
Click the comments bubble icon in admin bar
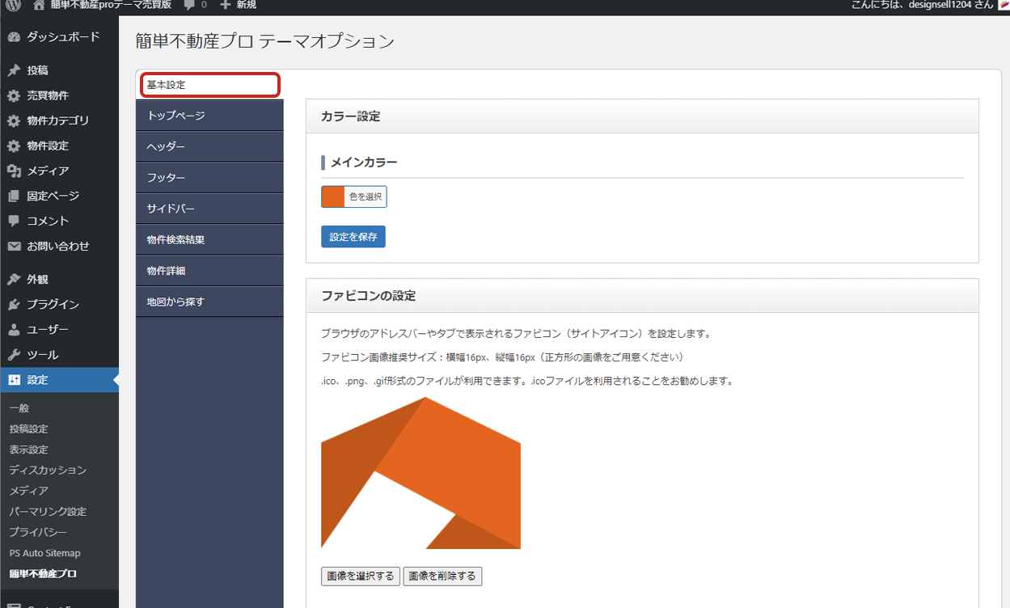coord(189,6)
